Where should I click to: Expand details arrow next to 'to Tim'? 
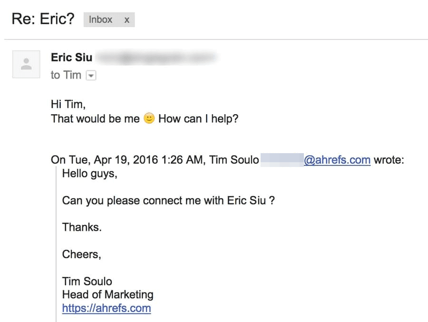point(91,76)
